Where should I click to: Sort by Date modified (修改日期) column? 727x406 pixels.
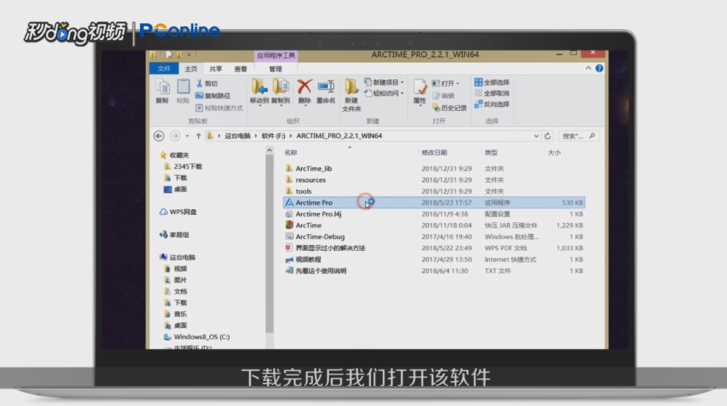434,152
